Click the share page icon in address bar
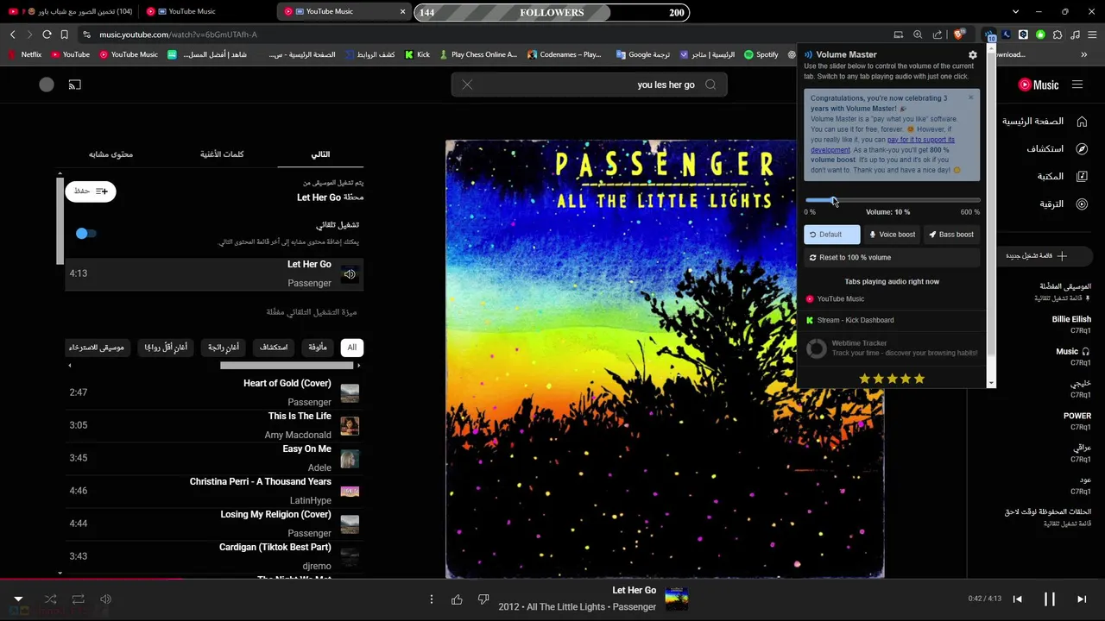The height and width of the screenshot is (621, 1105). pos(938,34)
